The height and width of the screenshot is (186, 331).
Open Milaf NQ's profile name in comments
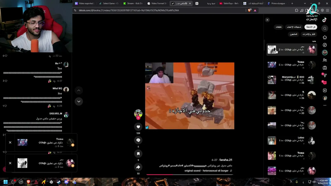click(x=57, y=89)
